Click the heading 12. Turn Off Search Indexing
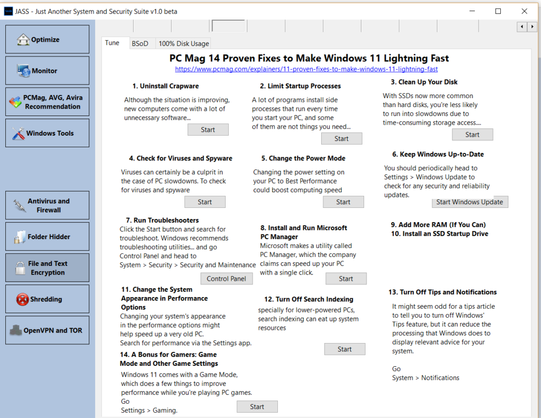Viewport: 541px width, 418px height. pos(309,299)
